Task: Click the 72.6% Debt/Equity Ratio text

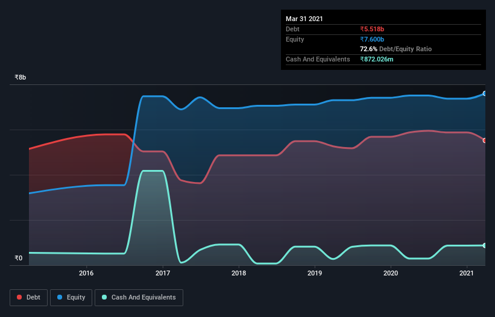Action: (396, 49)
